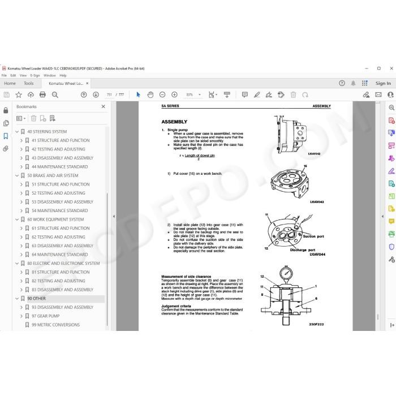The width and height of the screenshot is (396, 396).
Task: Switch to the Home tab
Action: coord(10,83)
